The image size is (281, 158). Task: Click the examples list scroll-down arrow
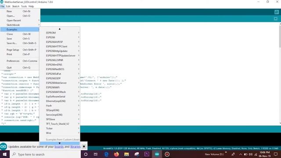click(x=60, y=143)
